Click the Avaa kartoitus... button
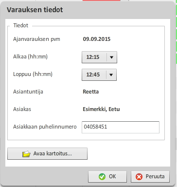177x187 pixels. pyautogui.click(x=47, y=153)
